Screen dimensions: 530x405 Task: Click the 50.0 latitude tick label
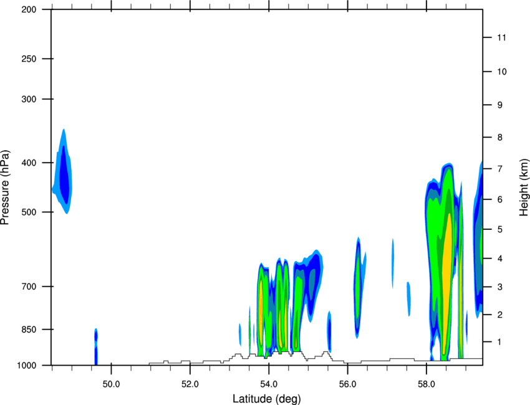coord(111,384)
